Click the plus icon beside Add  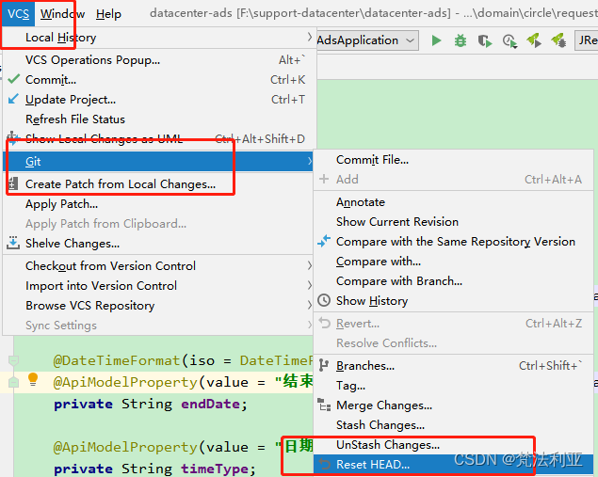coord(324,179)
